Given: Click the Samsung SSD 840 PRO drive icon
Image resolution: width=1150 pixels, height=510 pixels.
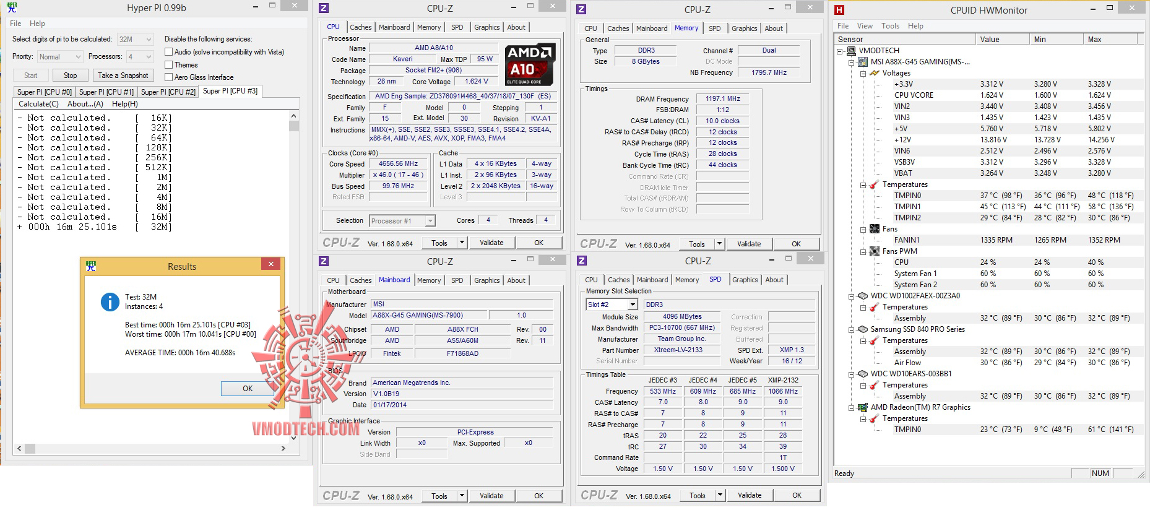Looking at the screenshot, I should [x=863, y=329].
